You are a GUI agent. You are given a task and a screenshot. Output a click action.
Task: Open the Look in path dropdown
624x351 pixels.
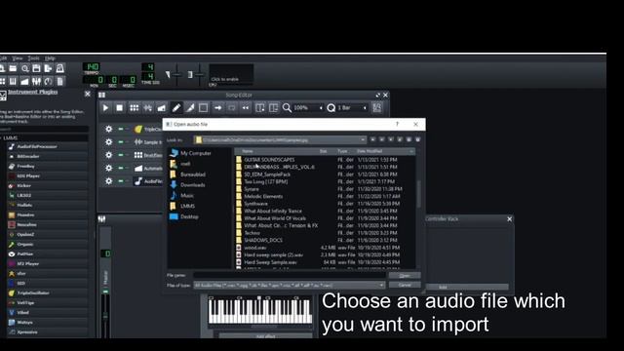click(280, 140)
